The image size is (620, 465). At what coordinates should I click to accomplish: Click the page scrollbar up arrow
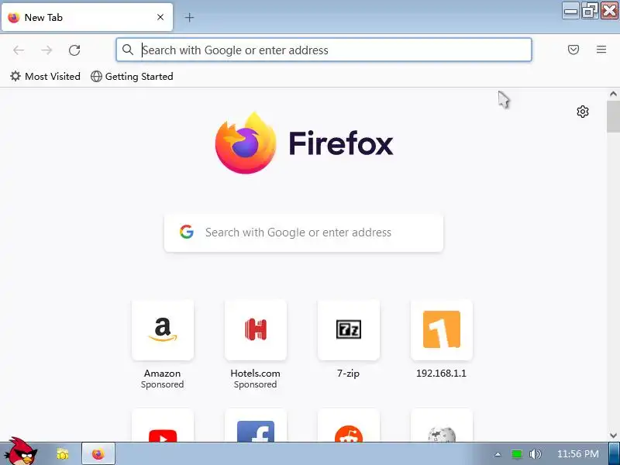613,94
